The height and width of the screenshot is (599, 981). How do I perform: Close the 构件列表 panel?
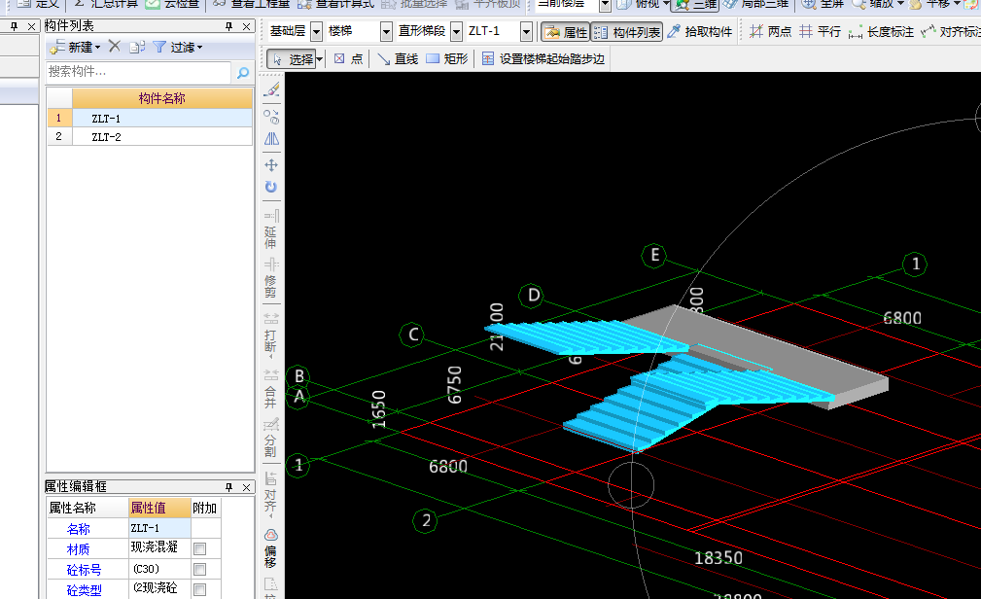point(247,26)
